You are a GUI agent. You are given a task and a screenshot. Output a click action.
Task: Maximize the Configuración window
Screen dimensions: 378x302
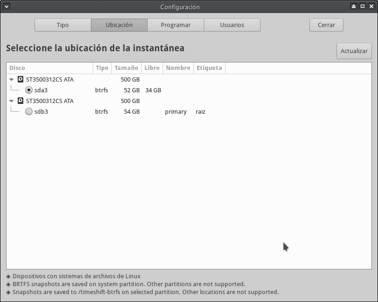363,7
